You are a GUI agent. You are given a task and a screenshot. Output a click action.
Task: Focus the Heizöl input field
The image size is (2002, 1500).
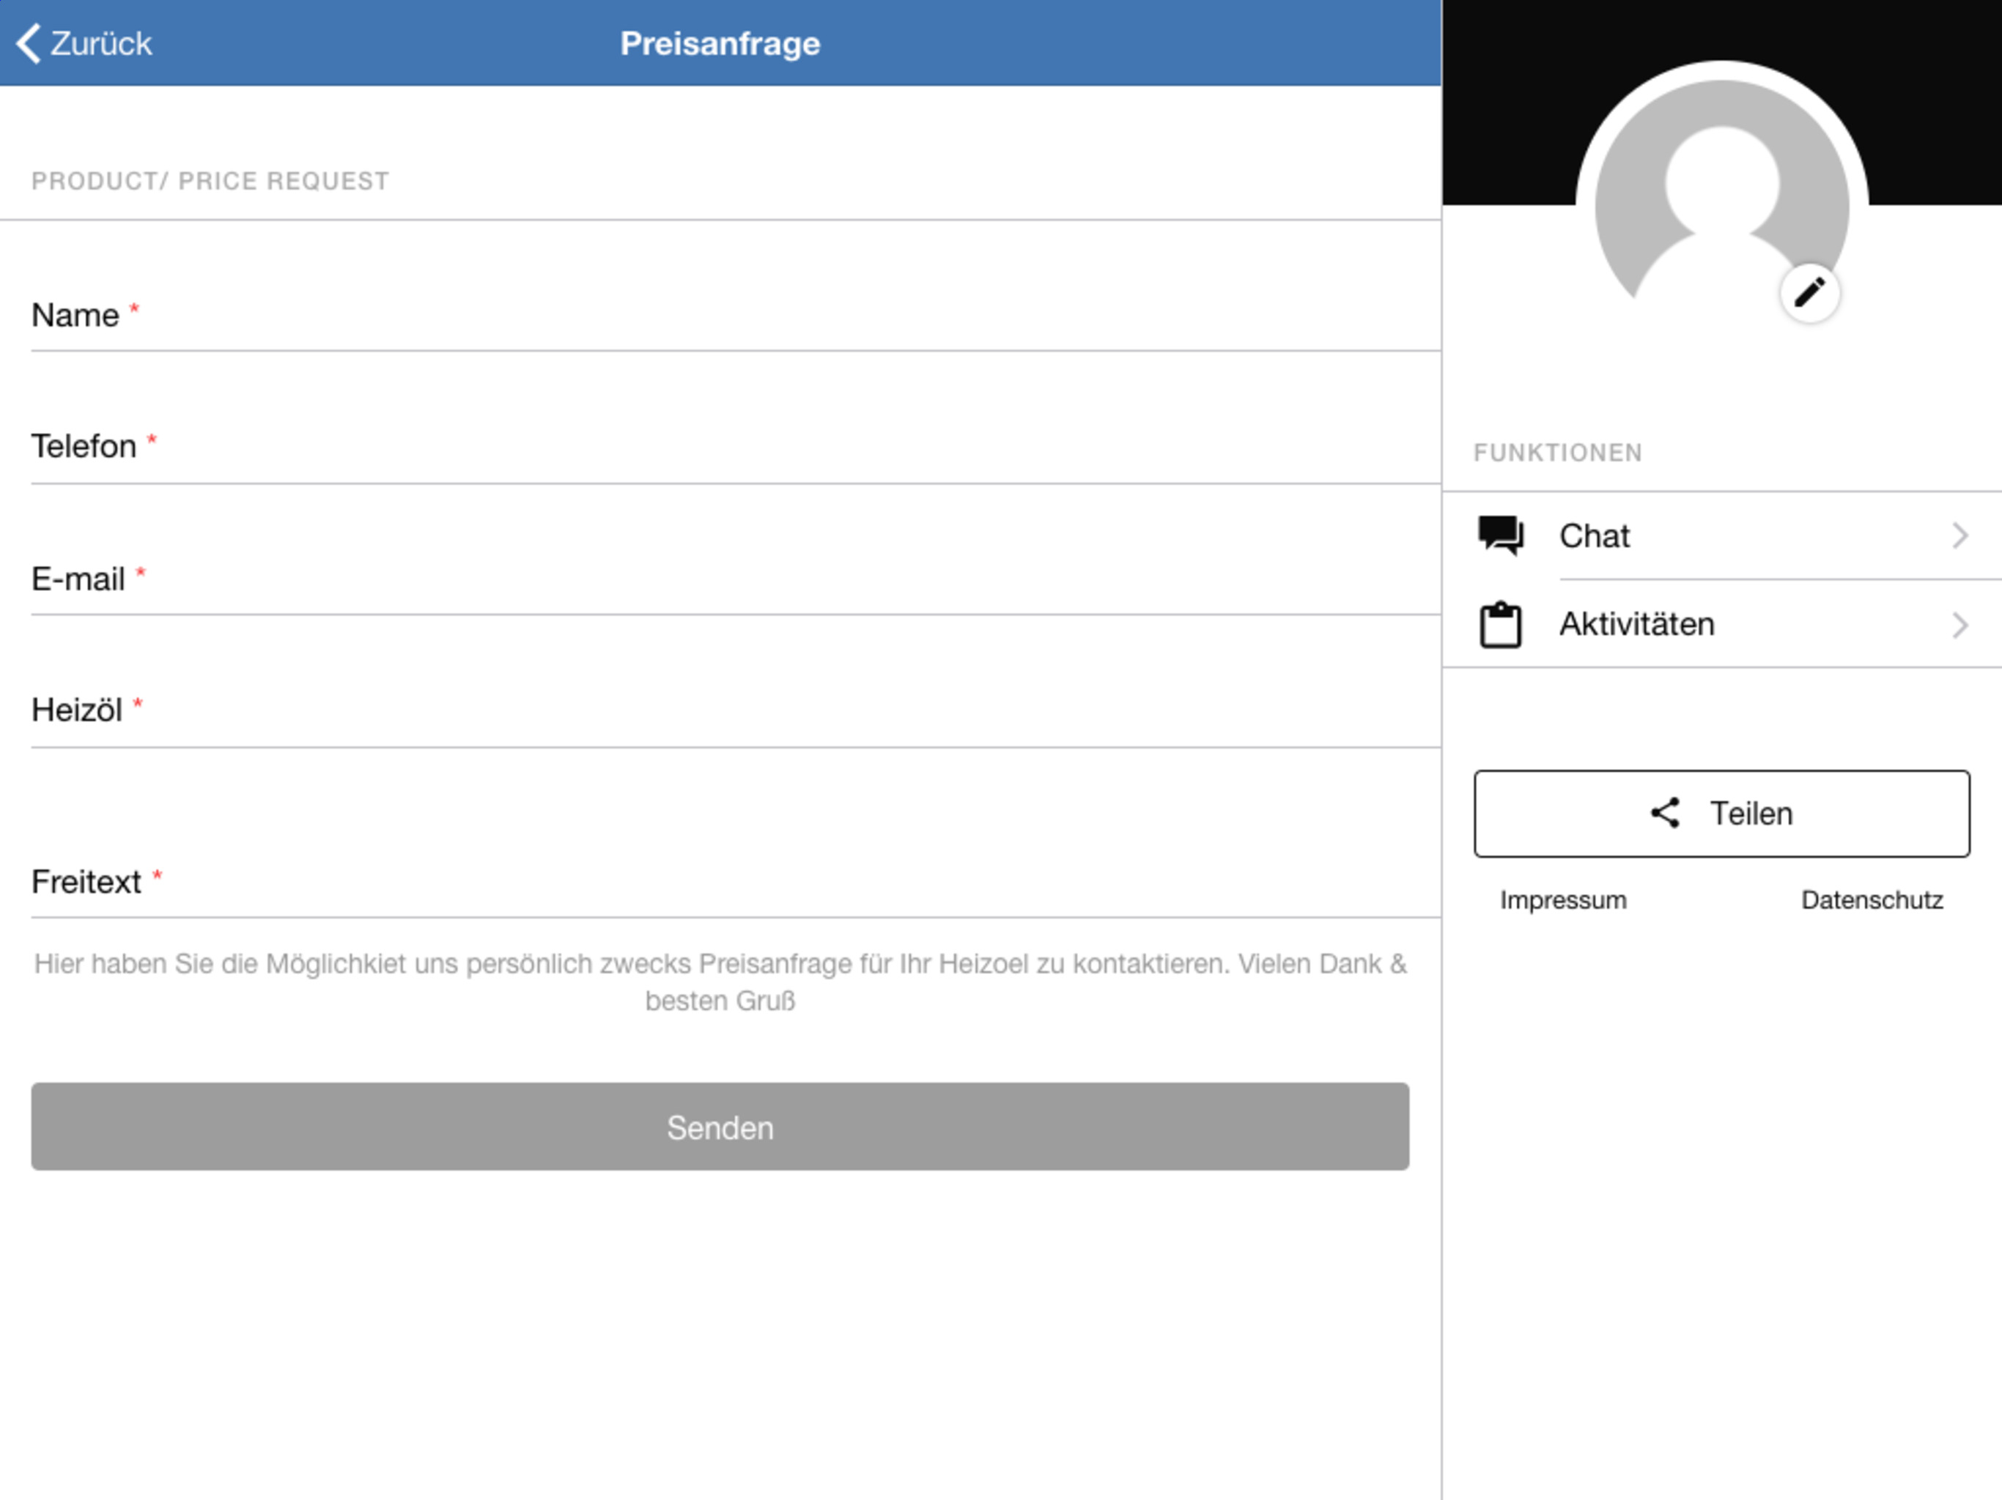(x=736, y=710)
